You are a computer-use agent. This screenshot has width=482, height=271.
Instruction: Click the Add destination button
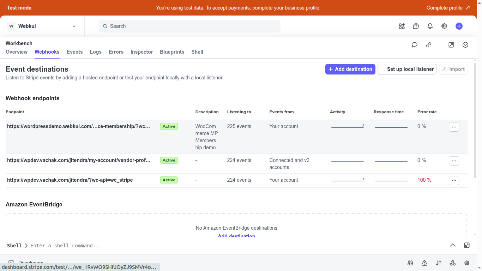pos(350,69)
